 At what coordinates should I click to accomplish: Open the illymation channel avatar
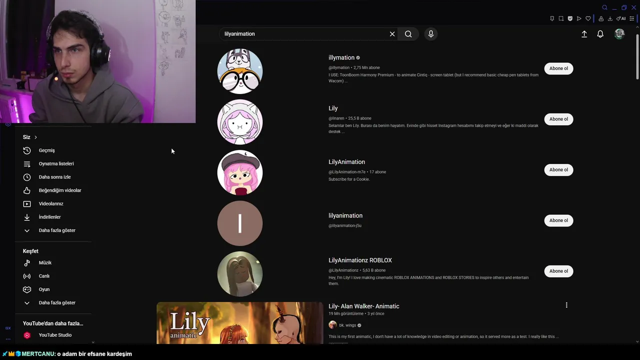240,71
